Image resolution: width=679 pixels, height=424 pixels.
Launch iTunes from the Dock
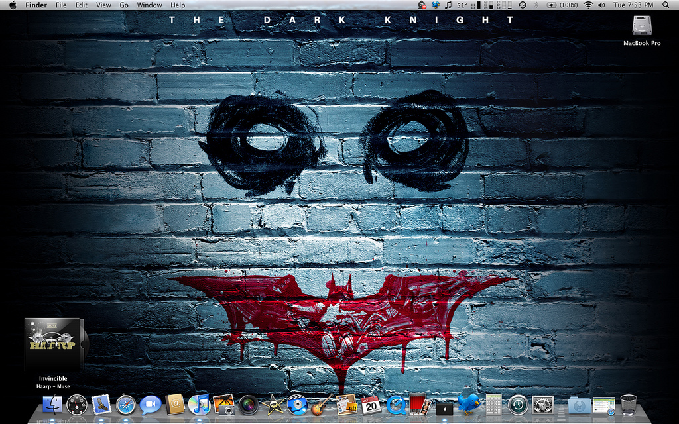tap(199, 405)
